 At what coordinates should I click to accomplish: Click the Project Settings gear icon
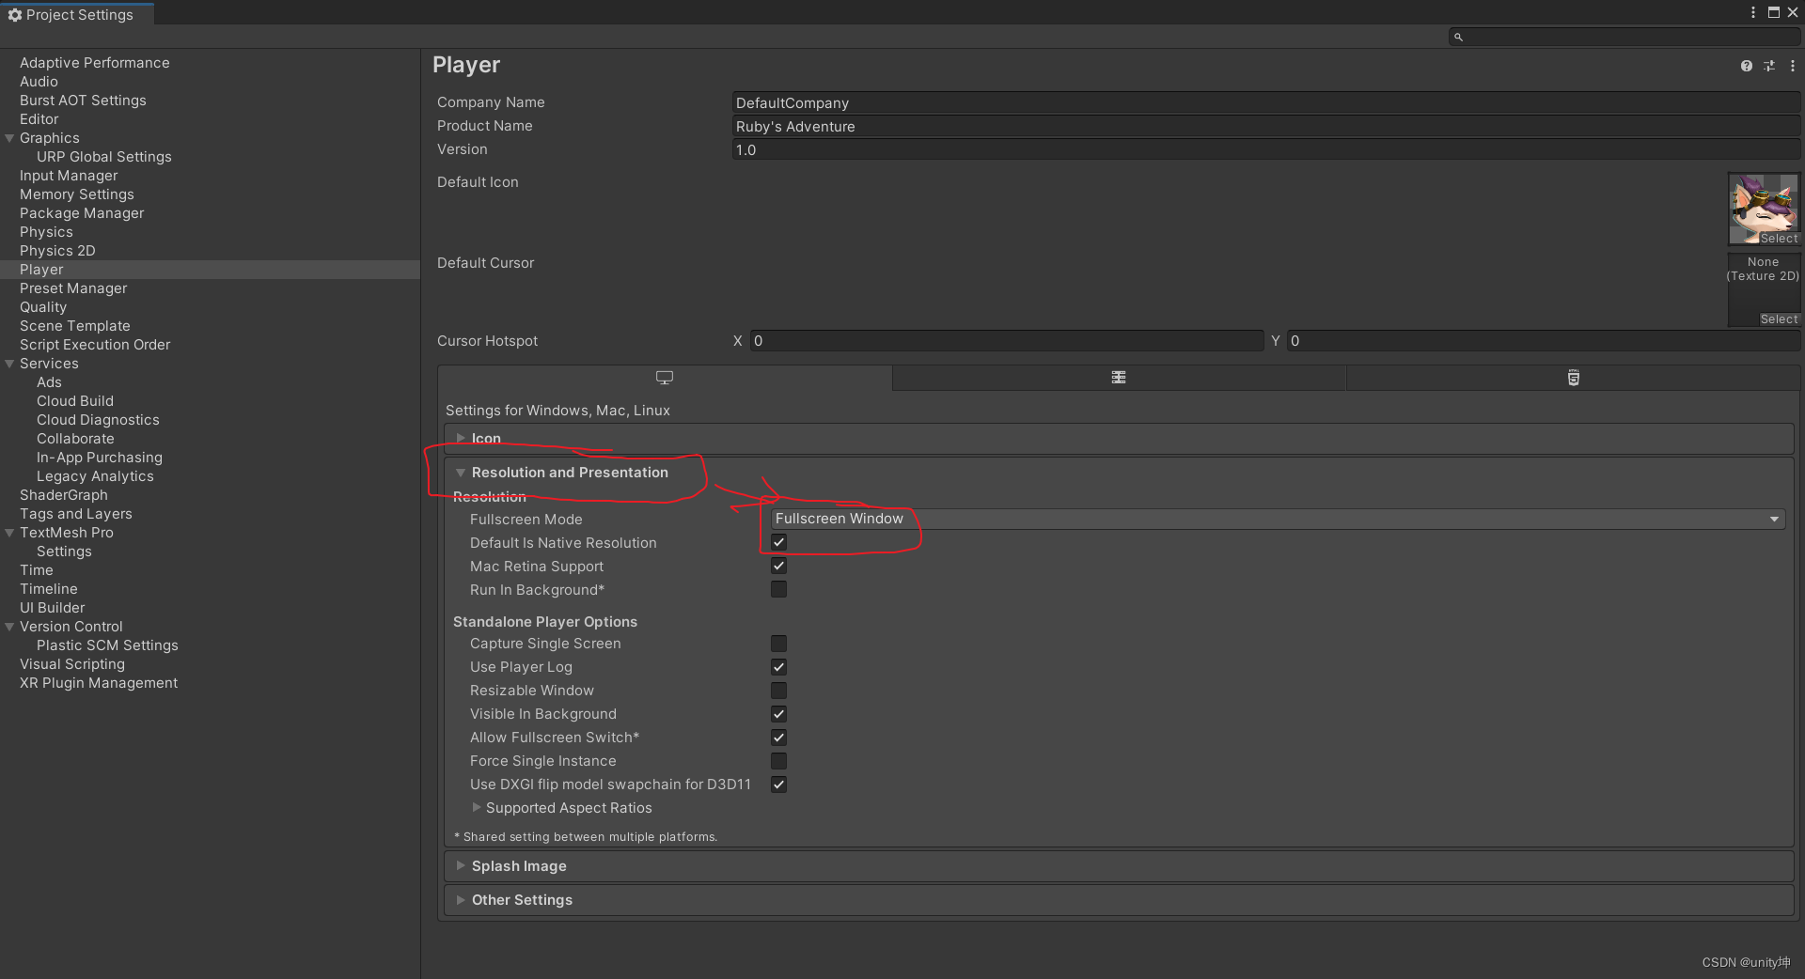15,14
